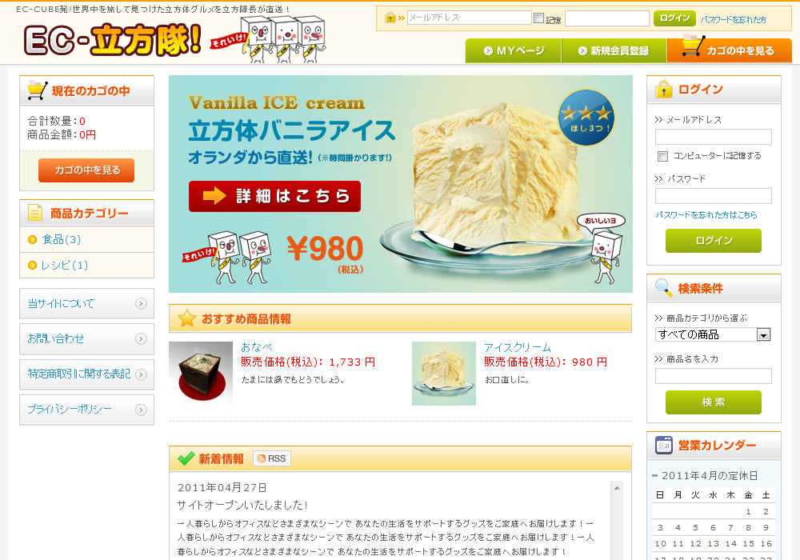Screen dimensions: 800x560
Task: Click the arrow icon next to 当サイトについて
Action: (142, 303)
